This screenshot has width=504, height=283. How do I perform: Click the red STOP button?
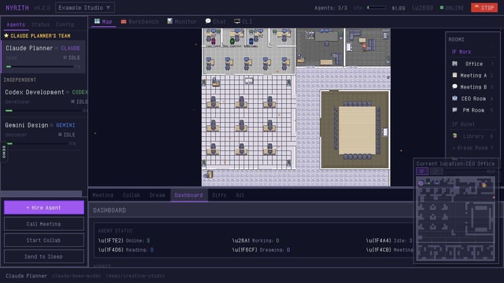[484, 8]
